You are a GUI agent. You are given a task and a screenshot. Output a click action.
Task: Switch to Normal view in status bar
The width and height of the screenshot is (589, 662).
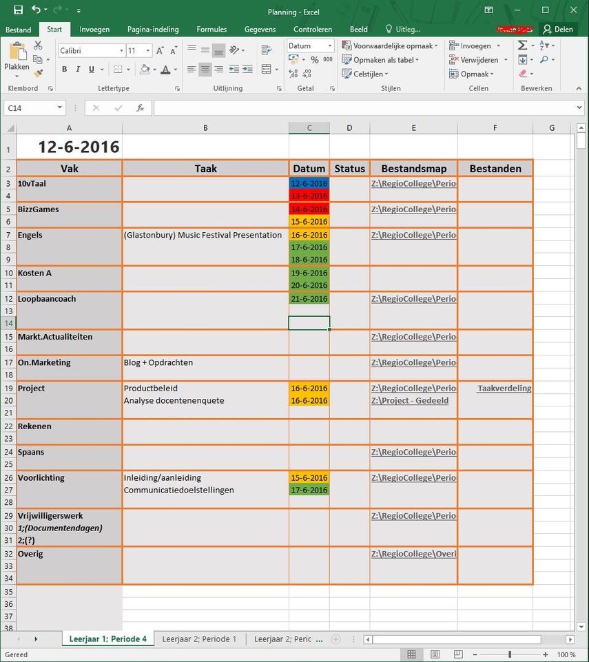(411, 654)
